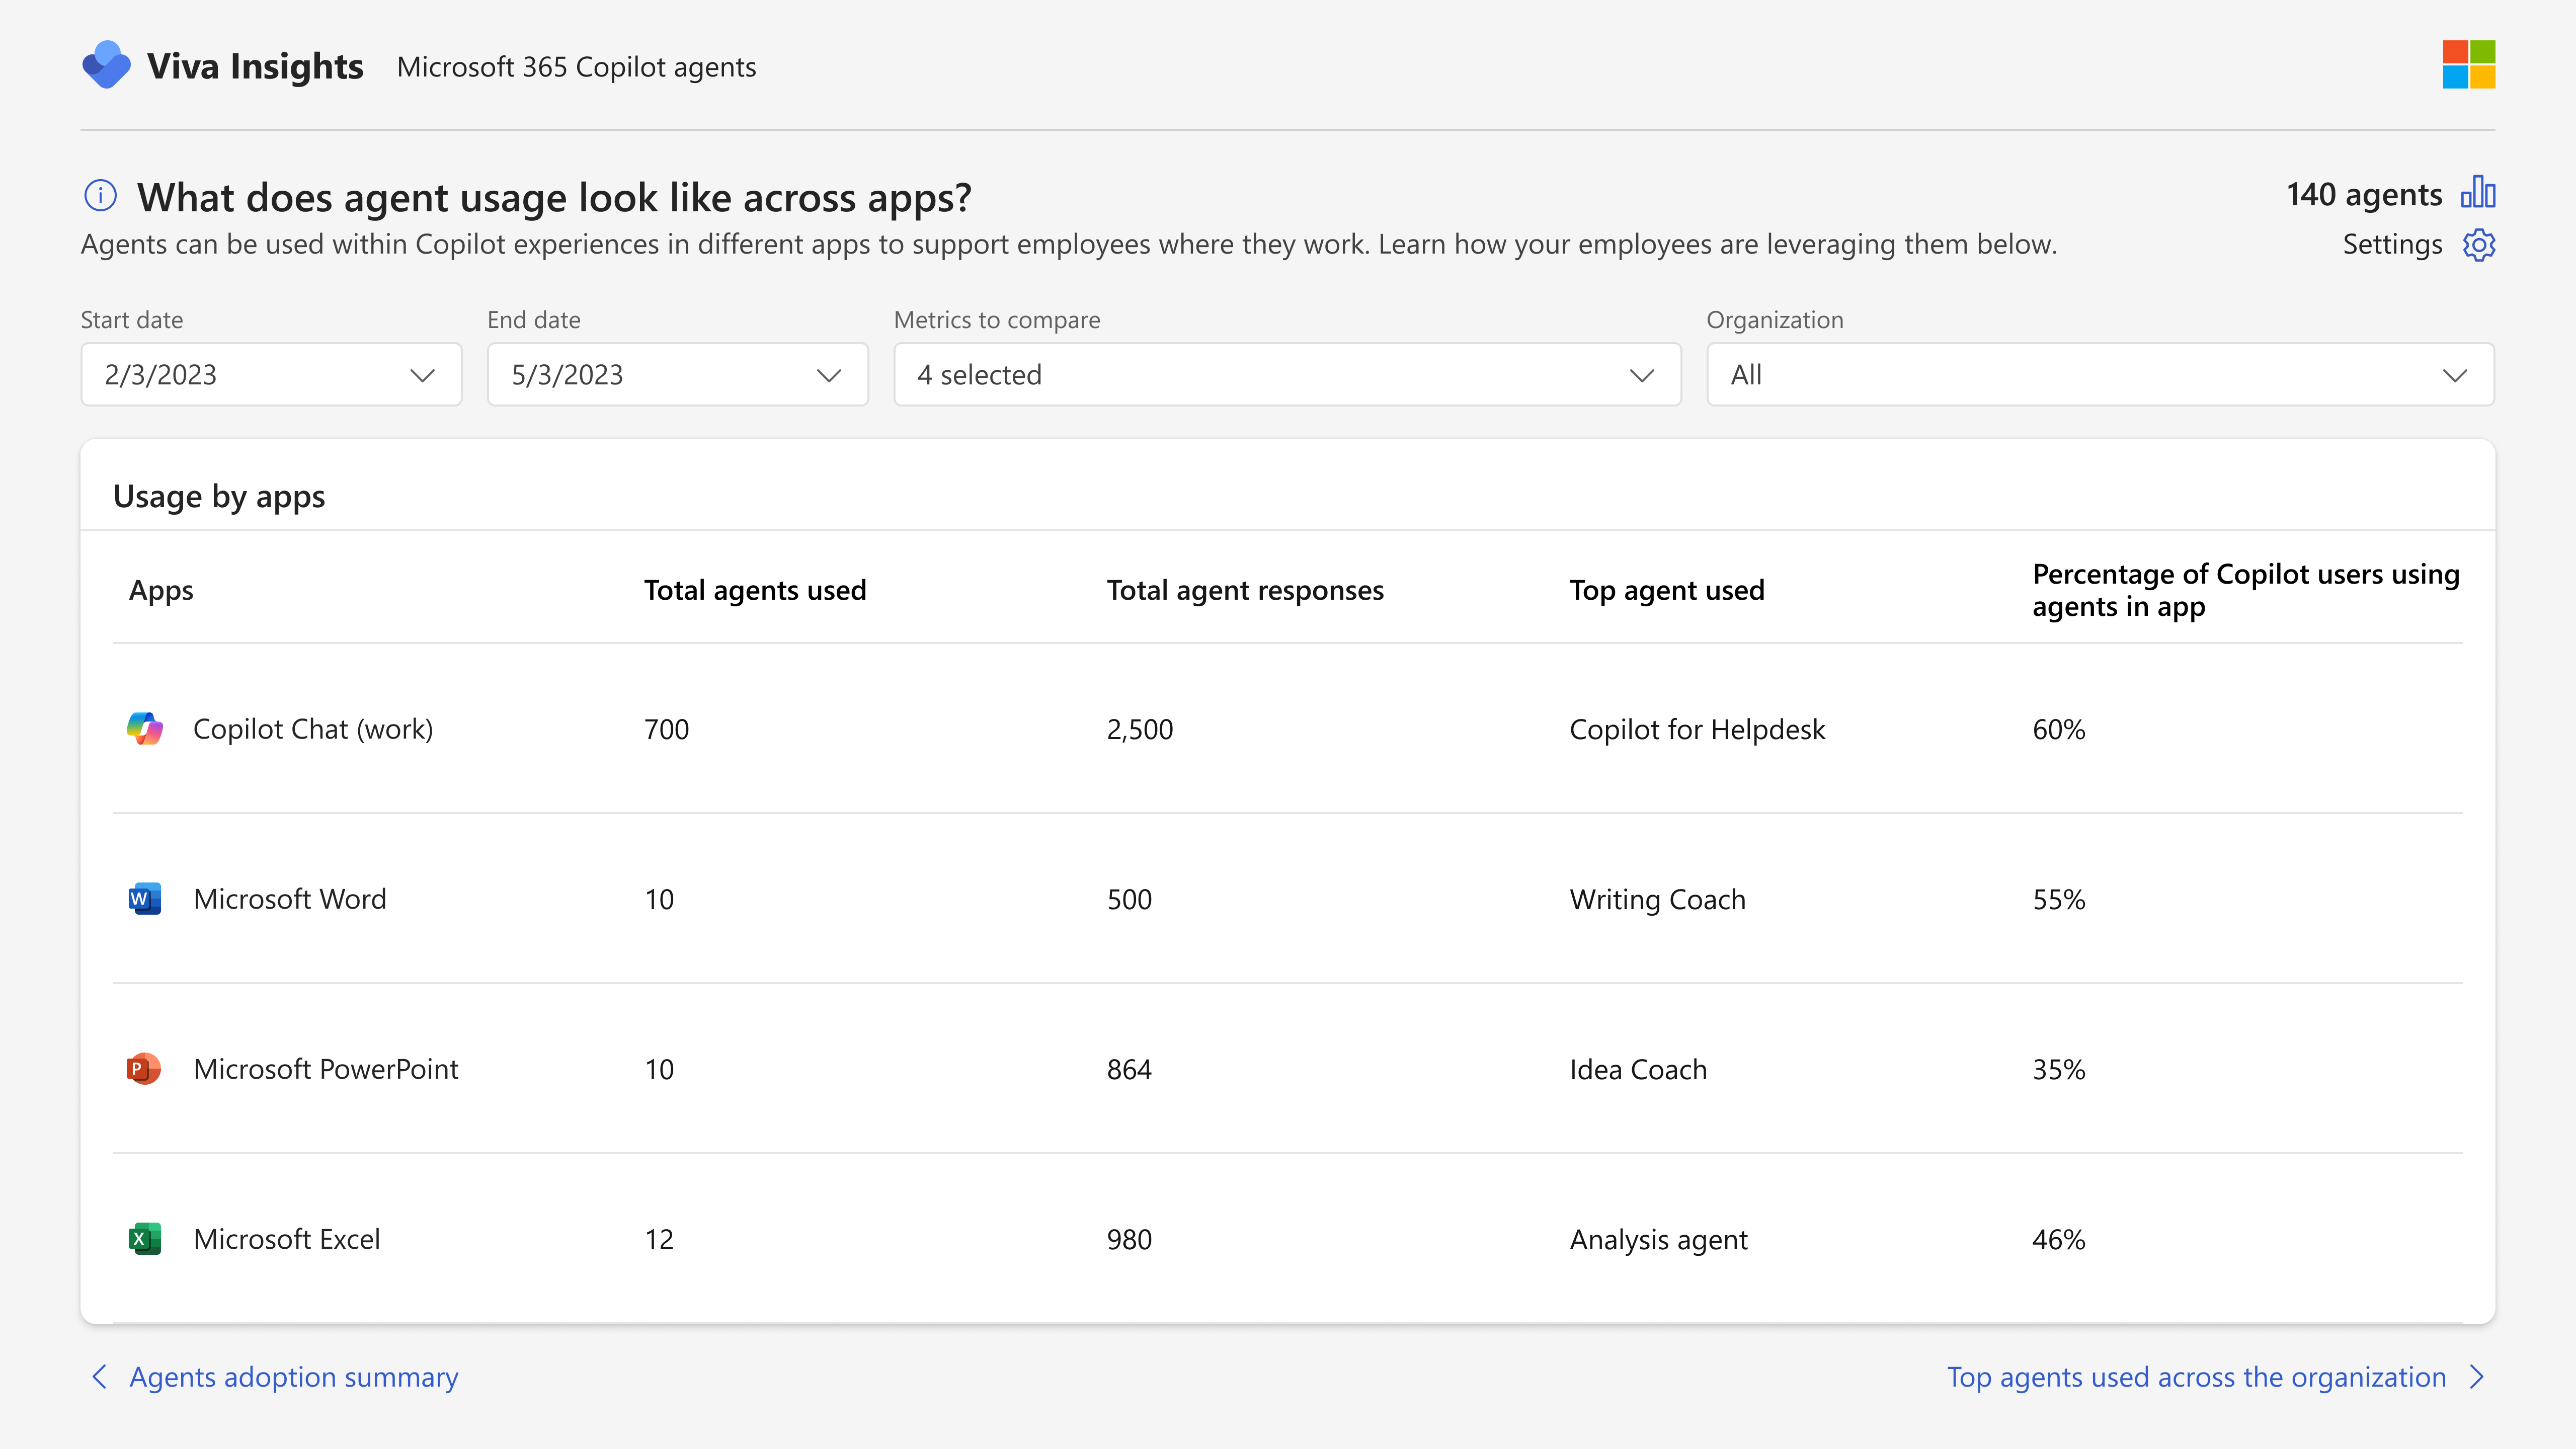Go to Agents adoption summary

pos(294,1377)
